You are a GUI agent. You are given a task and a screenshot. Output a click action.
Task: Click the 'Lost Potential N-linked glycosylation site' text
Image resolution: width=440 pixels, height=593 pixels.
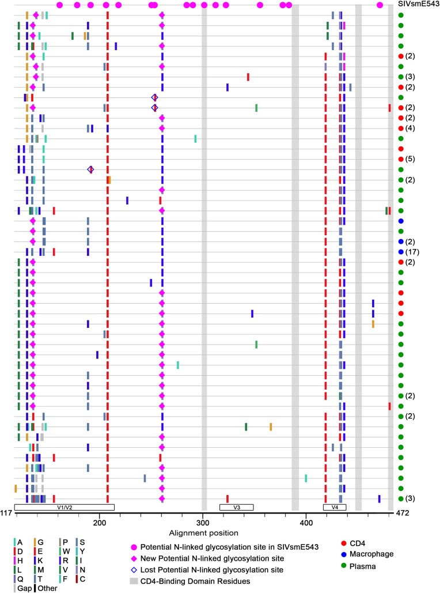212,570
